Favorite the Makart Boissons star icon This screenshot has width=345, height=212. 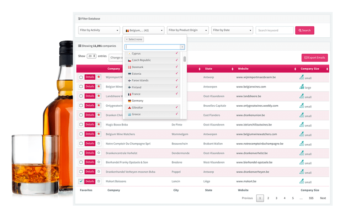(x=99, y=181)
